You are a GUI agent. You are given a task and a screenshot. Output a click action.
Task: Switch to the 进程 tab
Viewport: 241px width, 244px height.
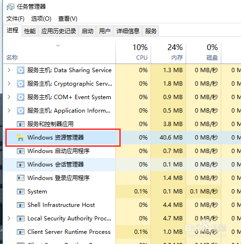tap(13, 30)
